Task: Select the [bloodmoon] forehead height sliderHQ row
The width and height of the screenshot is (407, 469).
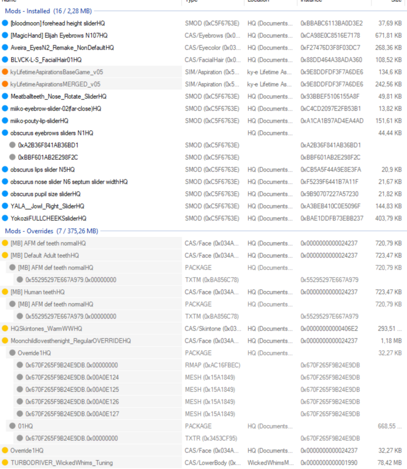Action: pyautogui.click(x=58, y=23)
